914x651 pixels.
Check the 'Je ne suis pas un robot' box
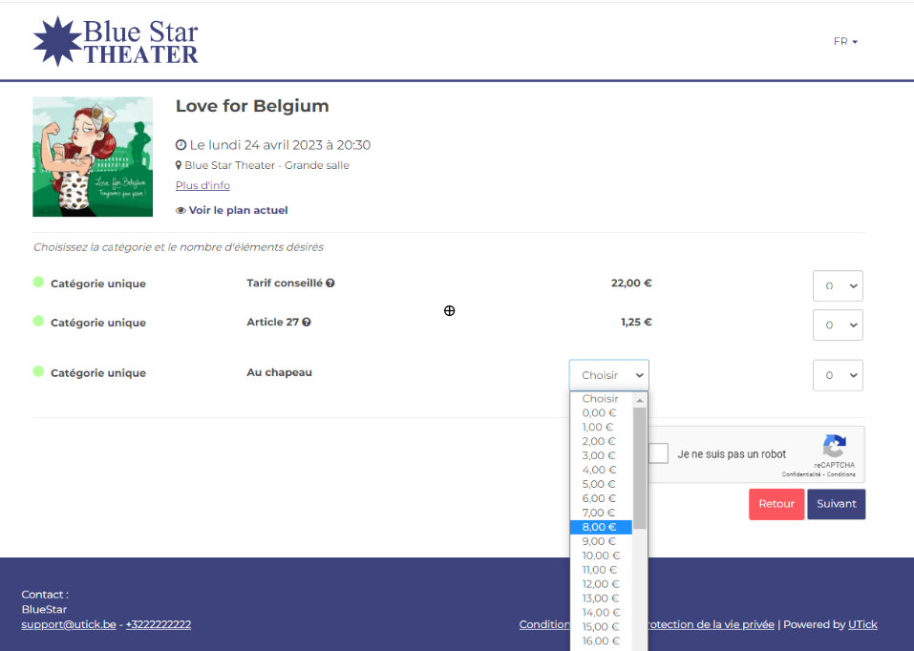(x=658, y=453)
